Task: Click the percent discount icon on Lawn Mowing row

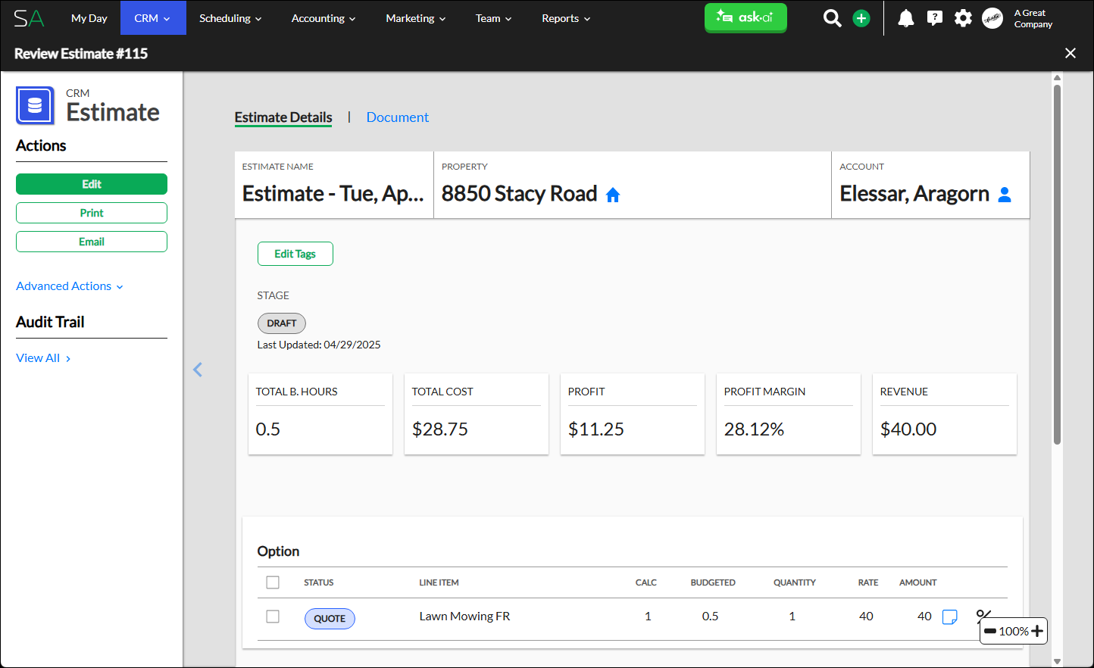Action: click(x=983, y=615)
